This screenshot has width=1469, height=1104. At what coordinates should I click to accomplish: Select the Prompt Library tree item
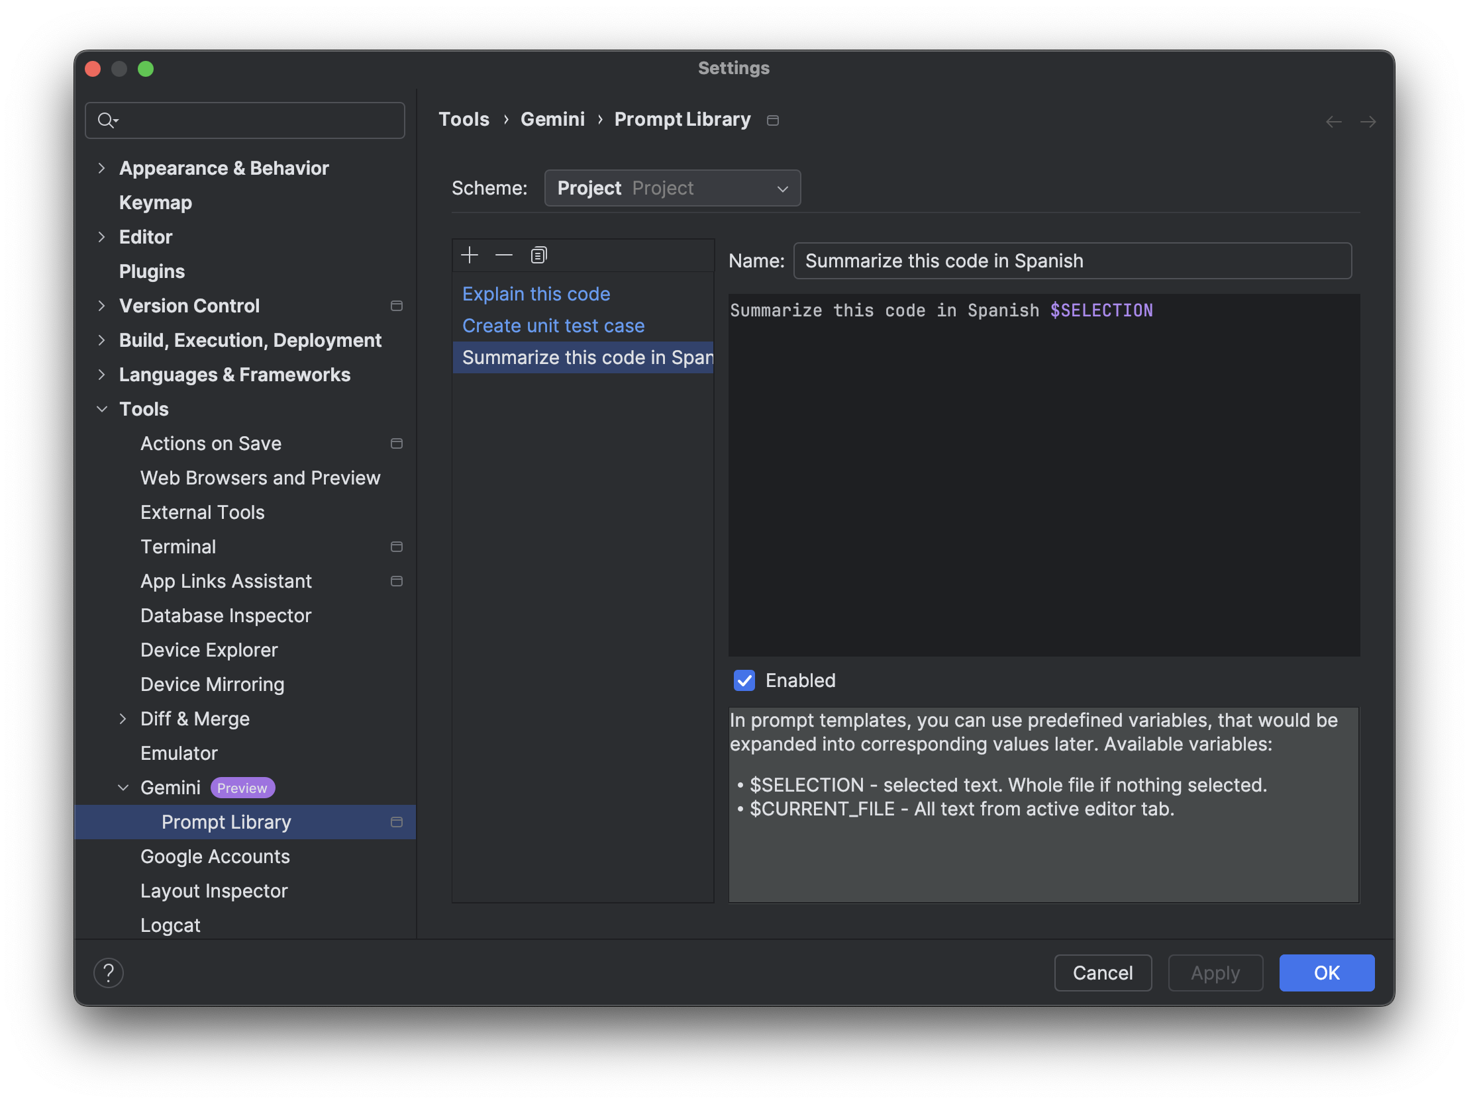[225, 821]
